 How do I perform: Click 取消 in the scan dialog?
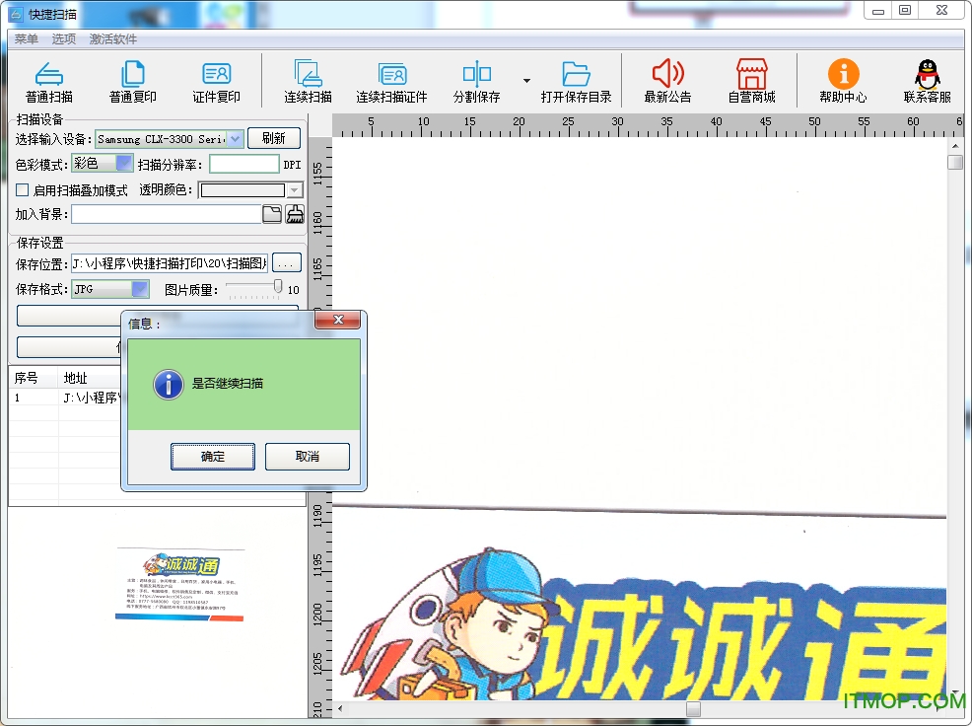coord(308,457)
